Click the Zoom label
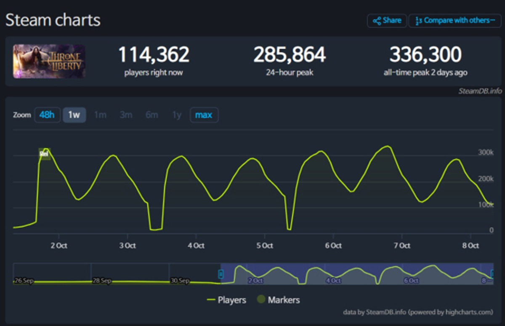505x326 pixels. click(22, 115)
